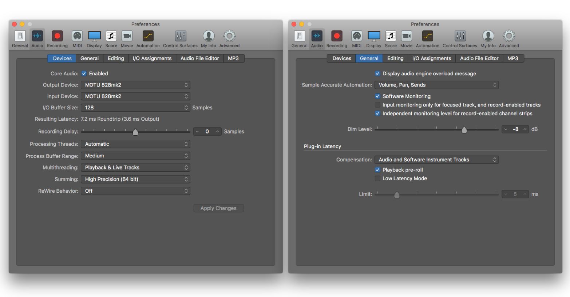Open Control Surfaces icon in right window
The height and width of the screenshot is (297, 570).
(x=460, y=36)
